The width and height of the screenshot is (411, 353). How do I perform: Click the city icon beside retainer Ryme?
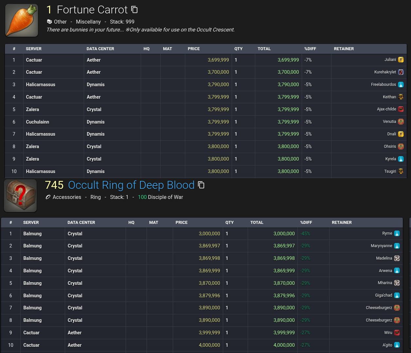(x=397, y=233)
